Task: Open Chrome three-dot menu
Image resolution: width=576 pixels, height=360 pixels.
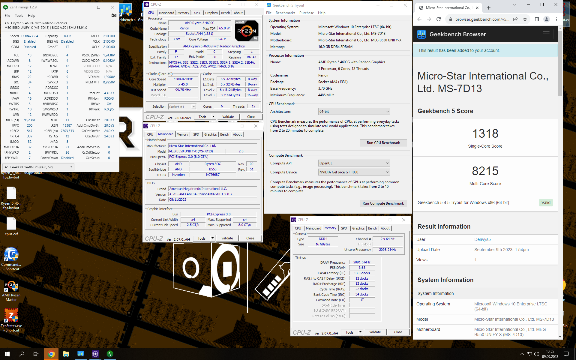Action: click(x=556, y=19)
